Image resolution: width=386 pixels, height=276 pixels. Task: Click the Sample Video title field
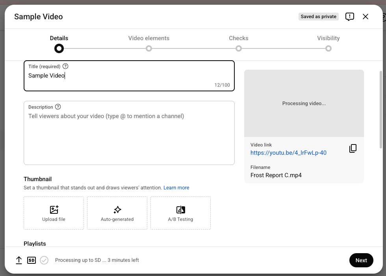click(129, 76)
